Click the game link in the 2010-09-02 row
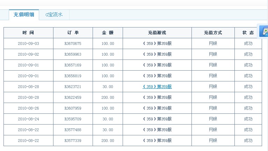This screenshot has height=151, width=268. point(157,54)
